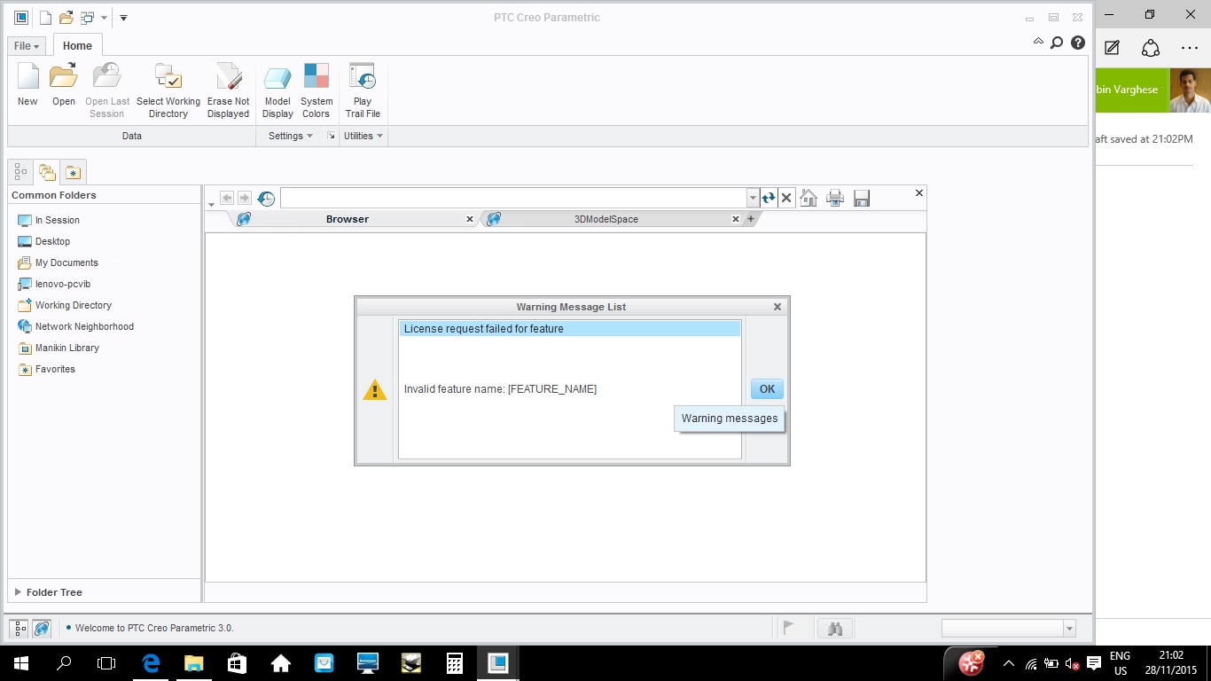Open Manikin Library folder
This screenshot has height=681, width=1211.
click(59, 348)
